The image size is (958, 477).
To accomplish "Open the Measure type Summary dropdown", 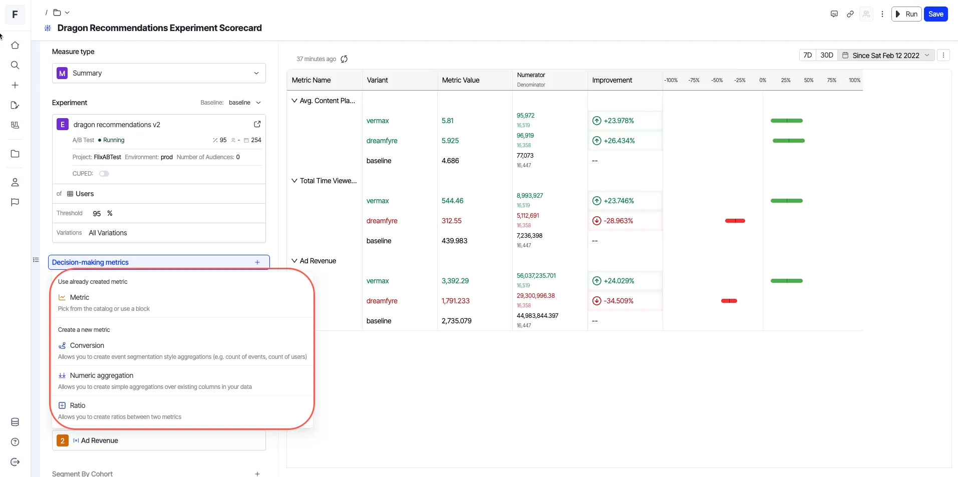I will pyautogui.click(x=159, y=73).
